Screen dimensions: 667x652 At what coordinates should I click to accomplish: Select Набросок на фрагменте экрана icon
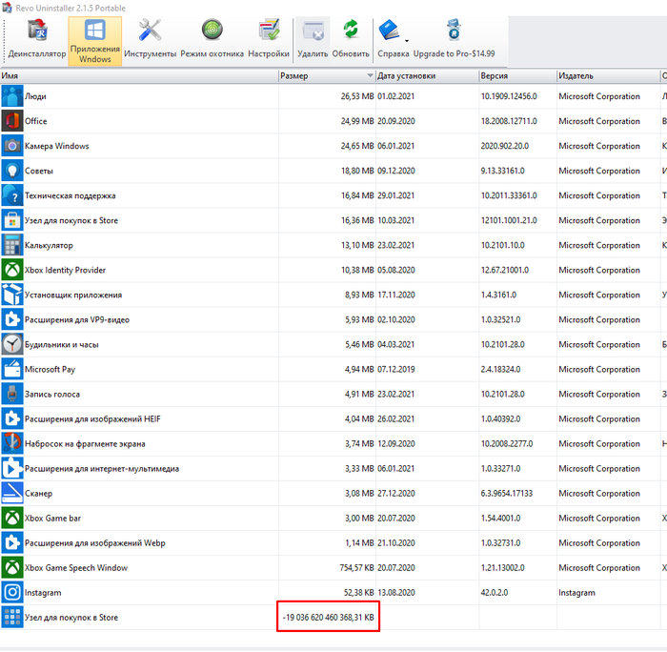(12, 444)
